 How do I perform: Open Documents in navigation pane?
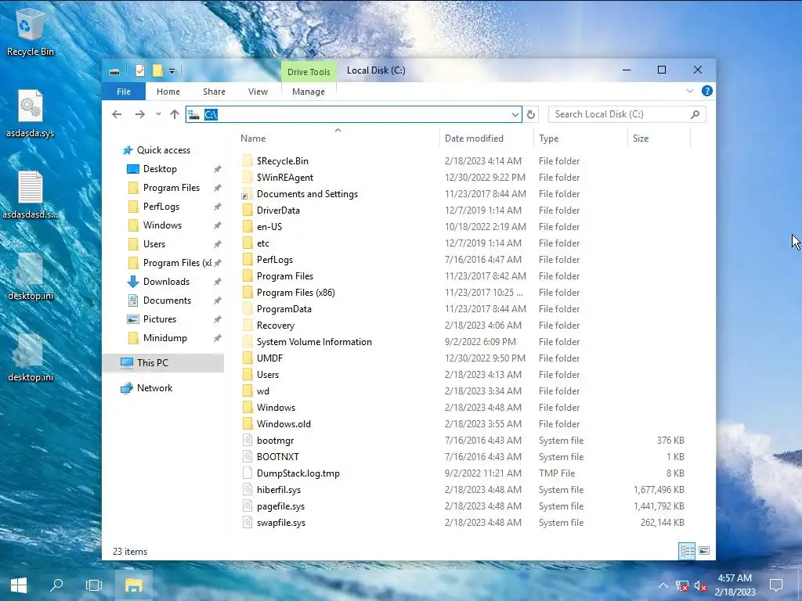pos(168,300)
